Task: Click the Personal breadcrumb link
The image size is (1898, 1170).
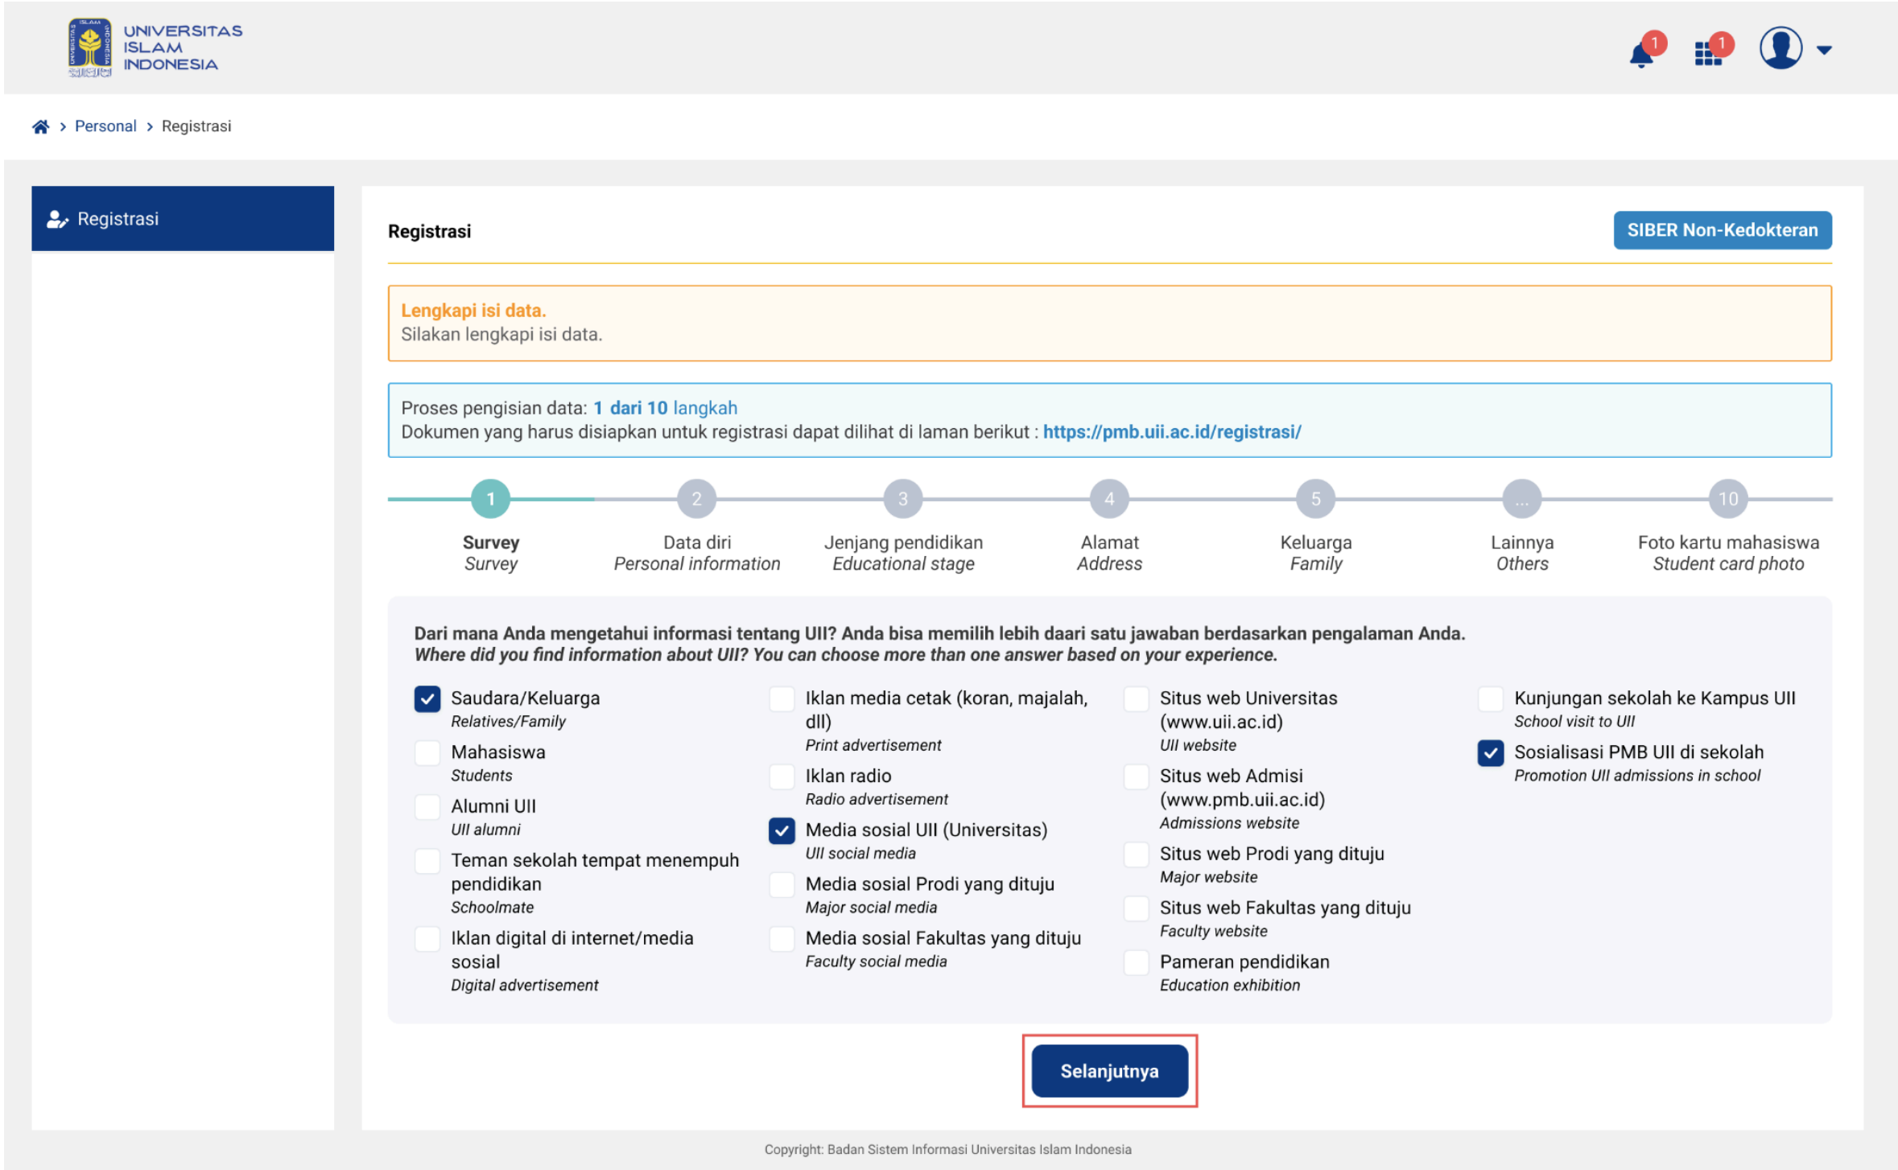Action: coord(105,126)
